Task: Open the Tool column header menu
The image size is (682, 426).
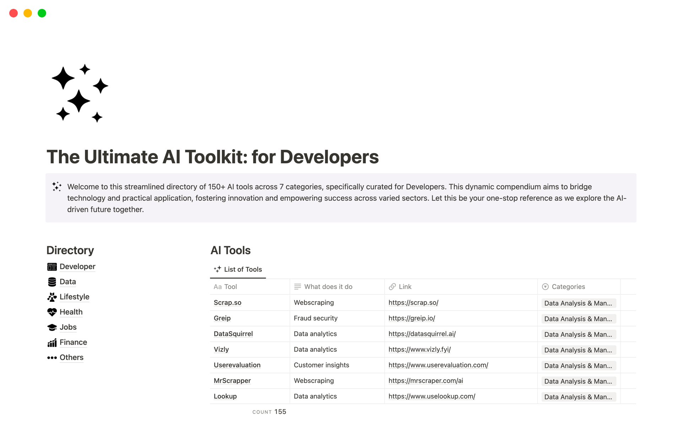Action: pyautogui.click(x=230, y=287)
